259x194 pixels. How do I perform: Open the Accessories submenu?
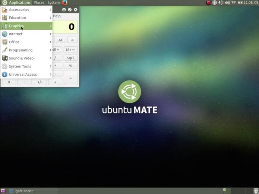(x=26, y=10)
